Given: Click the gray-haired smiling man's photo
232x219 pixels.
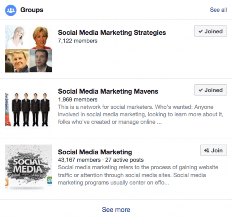Looking at the screenshot, I should click(x=17, y=61).
